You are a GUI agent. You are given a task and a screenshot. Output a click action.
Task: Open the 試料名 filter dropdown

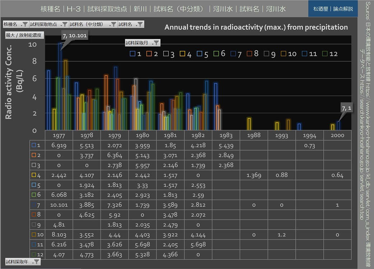click(x=131, y=24)
